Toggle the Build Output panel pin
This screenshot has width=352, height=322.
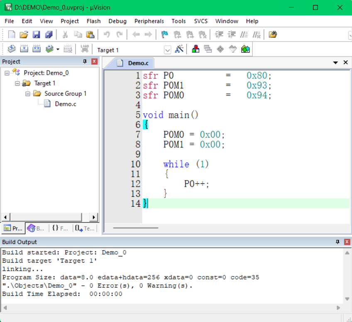[337, 242]
